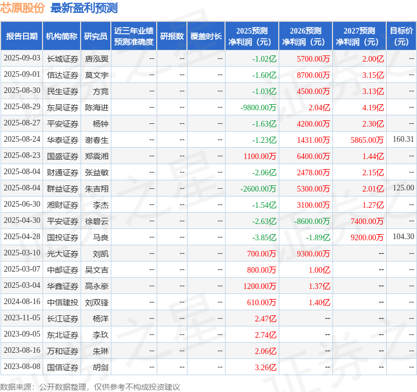Click the 最新盈利预测 heading
The image size is (417, 392).
point(84,8)
